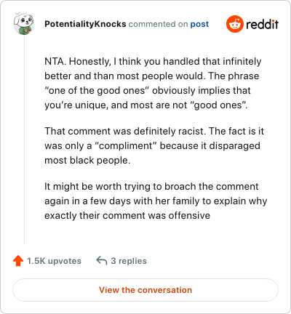This screenshot has width=291, height=314.
Task: Click the orange upvote arrow icon
Action: (x=18, y=261)
